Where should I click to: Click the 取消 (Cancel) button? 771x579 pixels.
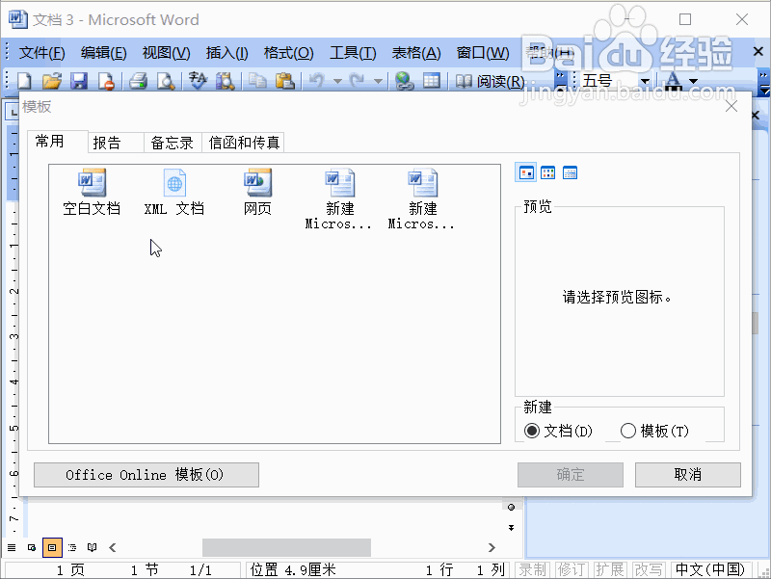click(x=687, y=474)
